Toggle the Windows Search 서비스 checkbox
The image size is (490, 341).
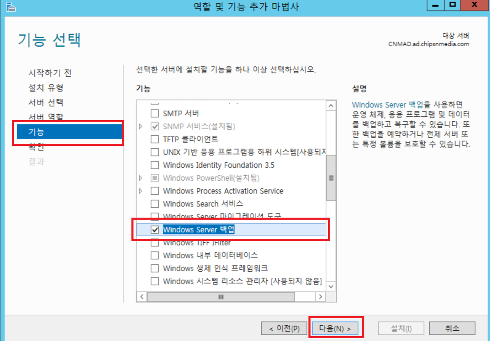click(155, 204)
